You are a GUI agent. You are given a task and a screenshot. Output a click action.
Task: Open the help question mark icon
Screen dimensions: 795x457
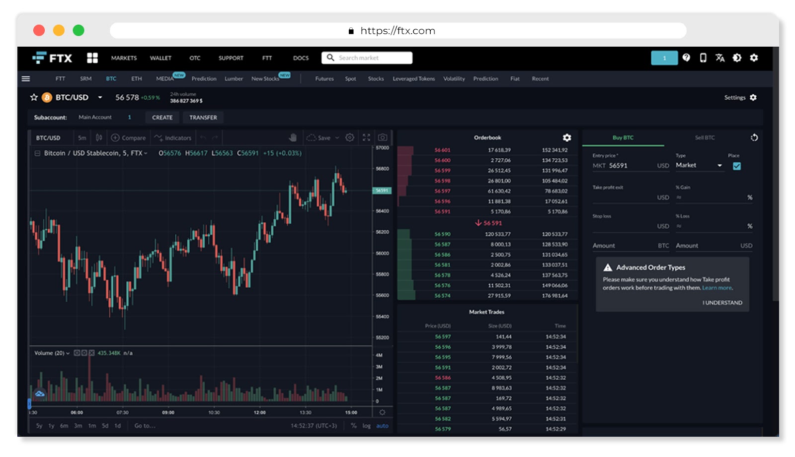[686, 58]
